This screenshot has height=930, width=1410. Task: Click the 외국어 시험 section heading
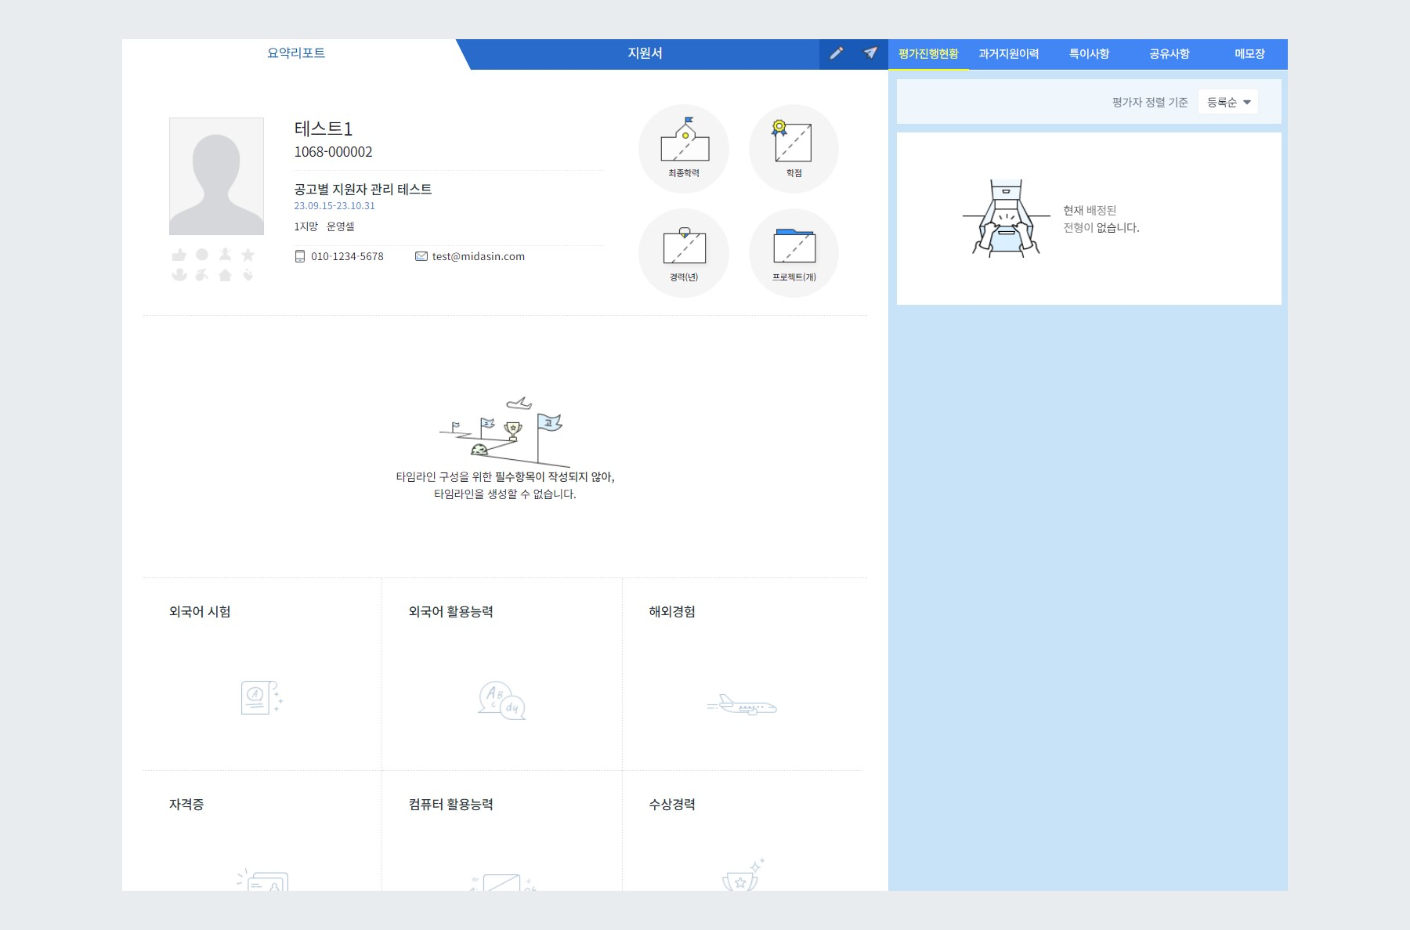click(200, 612)
